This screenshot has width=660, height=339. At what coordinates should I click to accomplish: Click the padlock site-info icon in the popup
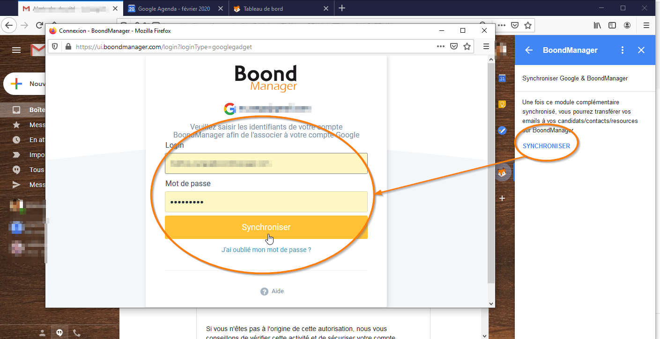[x=68, y=47]
